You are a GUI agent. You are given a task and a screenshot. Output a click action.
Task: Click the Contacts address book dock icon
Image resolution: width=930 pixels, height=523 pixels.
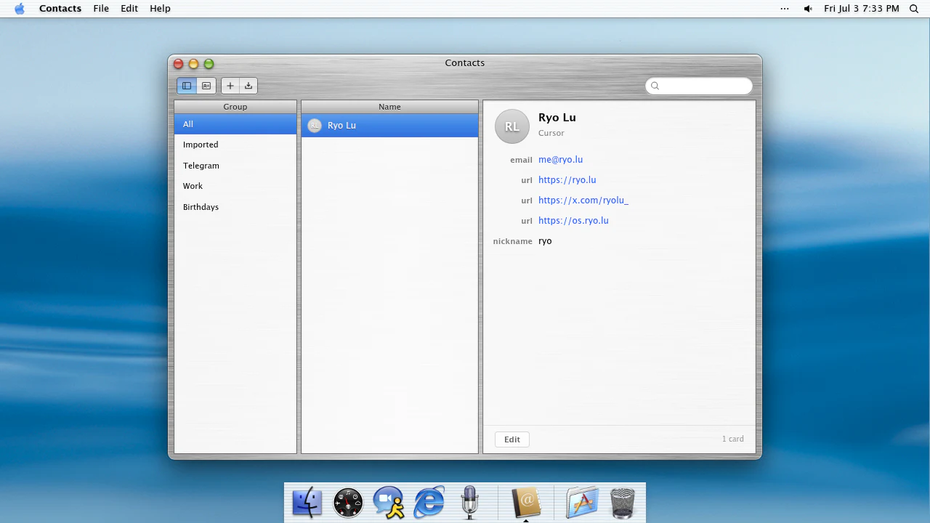[526, 503]
